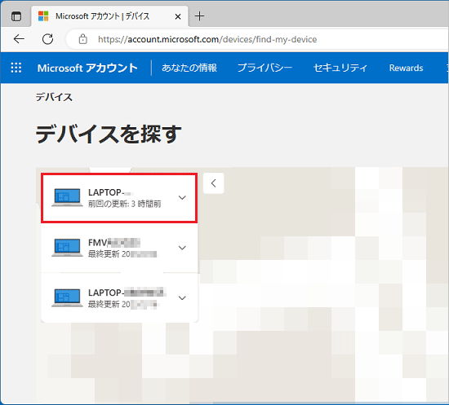Go to Microsoft アカウント home link
The image size is (449, 405).
[87, 68]
